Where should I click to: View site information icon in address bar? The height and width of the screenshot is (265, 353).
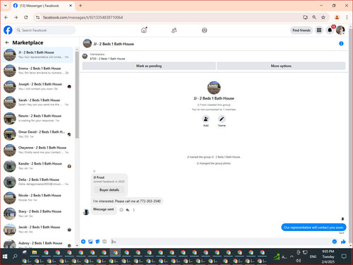pos(37,17)
